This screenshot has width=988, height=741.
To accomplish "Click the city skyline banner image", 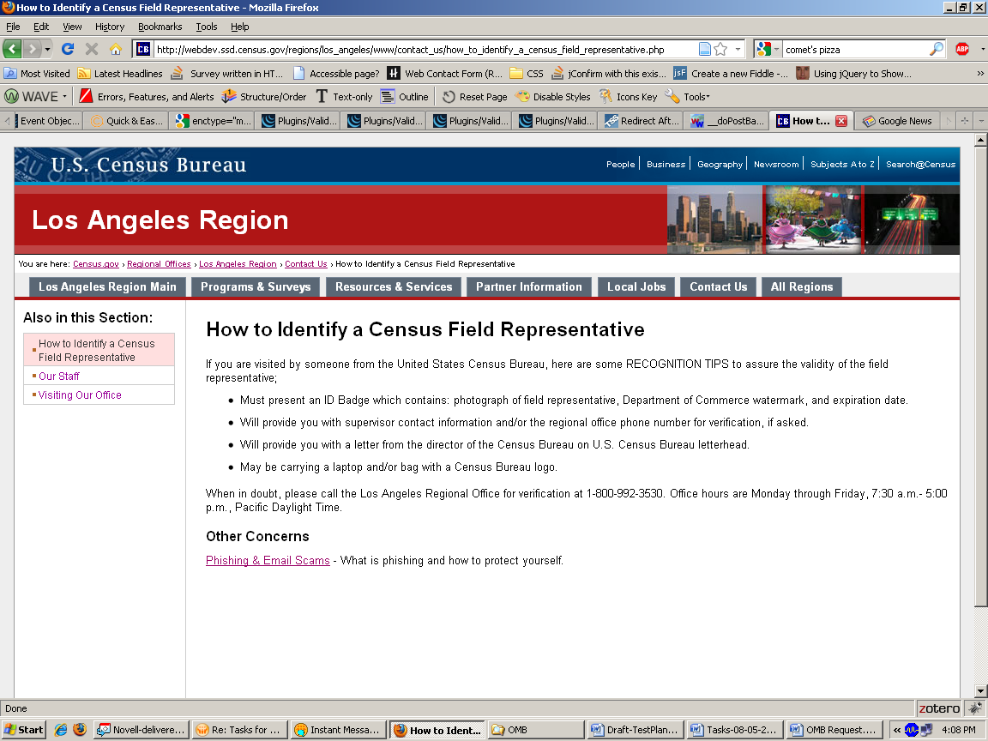I will coord(714,220).
